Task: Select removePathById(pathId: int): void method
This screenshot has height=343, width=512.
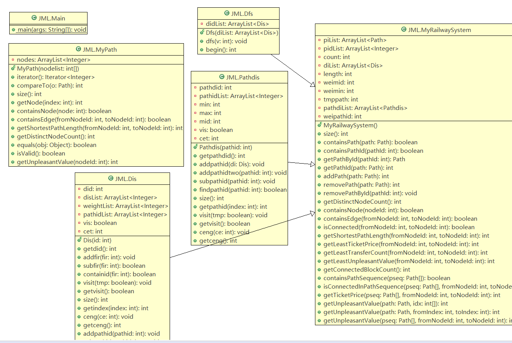Action: pyautogui.click(x=370, y=193)
